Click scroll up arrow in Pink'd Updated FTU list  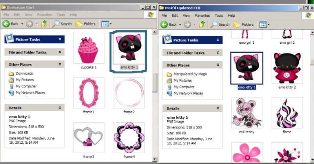tap(312, 32)
